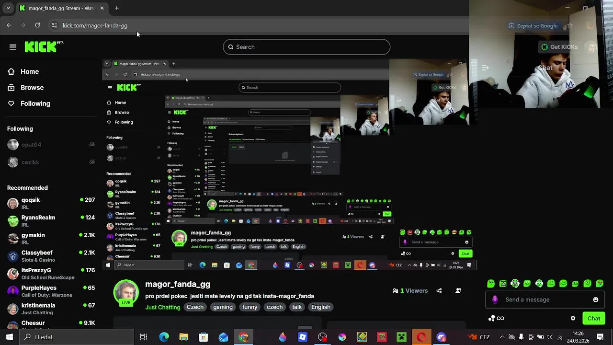This screenshot has width=613, height=345.
Task: Switch to Google Chrome on the taskbar
Action: 243,337
